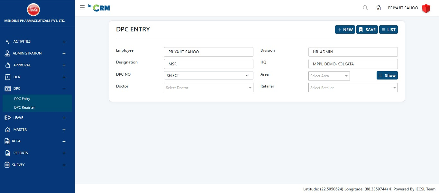The height and width of the screenshot is (193, 439).
Task: Open the Select Retailer dropdown
Action: click(353, 88)
